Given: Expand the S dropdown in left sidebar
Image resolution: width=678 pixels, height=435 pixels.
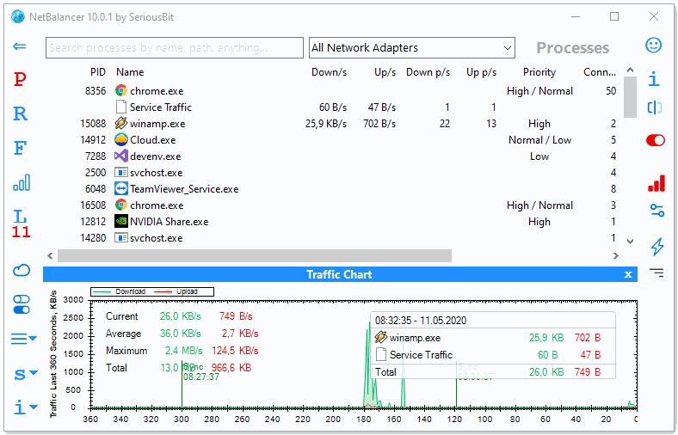Looking at the screenshot, I should pos(25,374).
